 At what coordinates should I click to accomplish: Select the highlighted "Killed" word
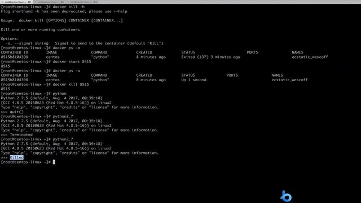[x=17, y=157]
